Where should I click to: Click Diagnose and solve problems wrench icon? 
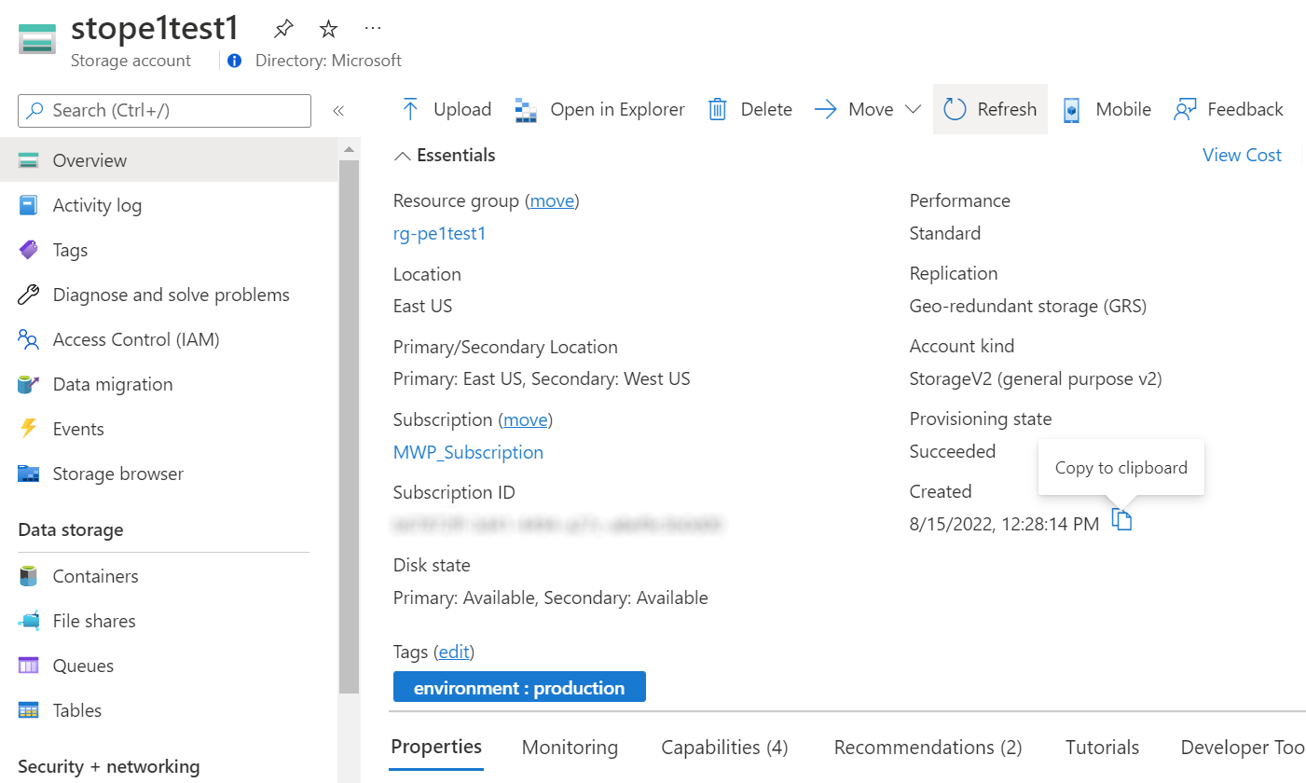(28, 295)
